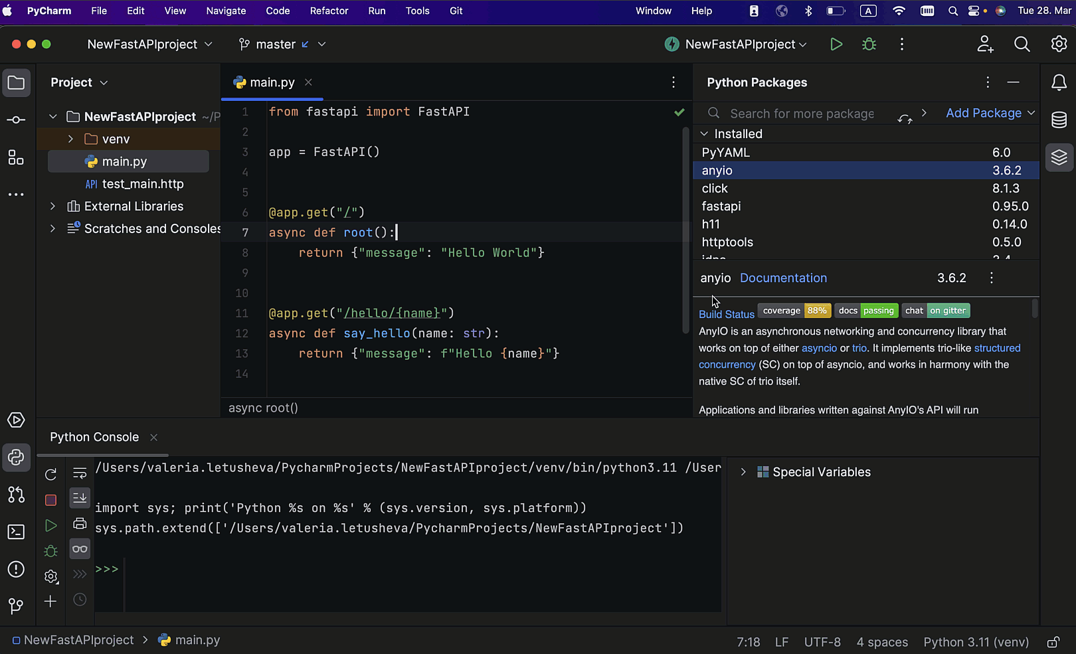Open console settings gear icon
The width and height of the screenshot is (1076, 654).
[50, 576]
